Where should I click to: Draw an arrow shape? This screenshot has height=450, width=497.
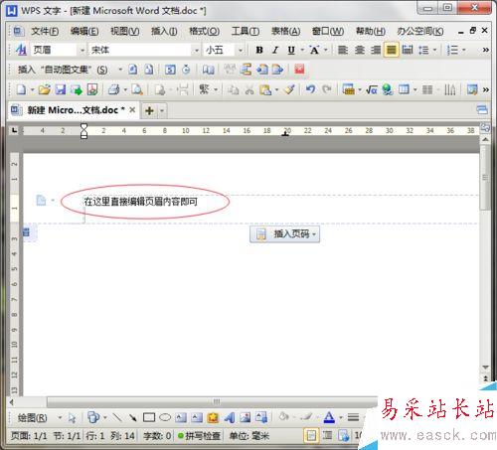coord(132,418)
